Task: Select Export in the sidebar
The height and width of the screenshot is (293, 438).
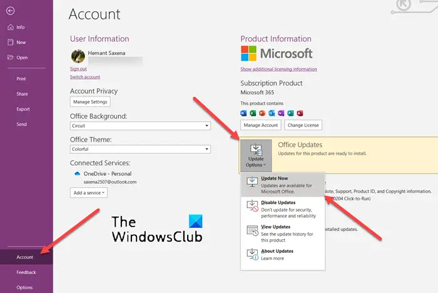Action: pyautogui.click(x=26, y=109)
